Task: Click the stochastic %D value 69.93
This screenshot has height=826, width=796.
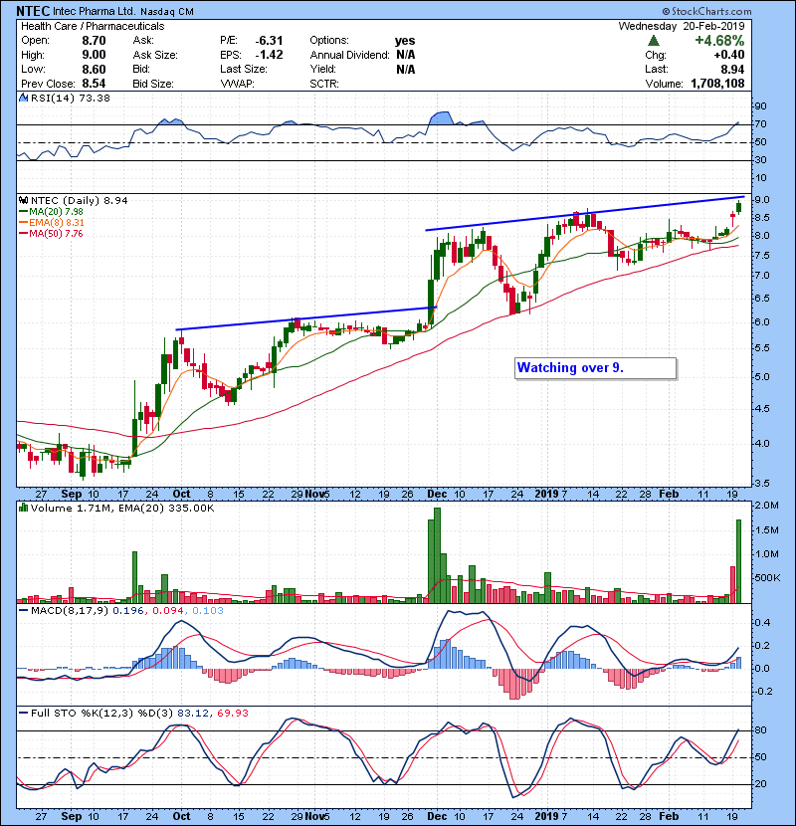Action: 232,713
